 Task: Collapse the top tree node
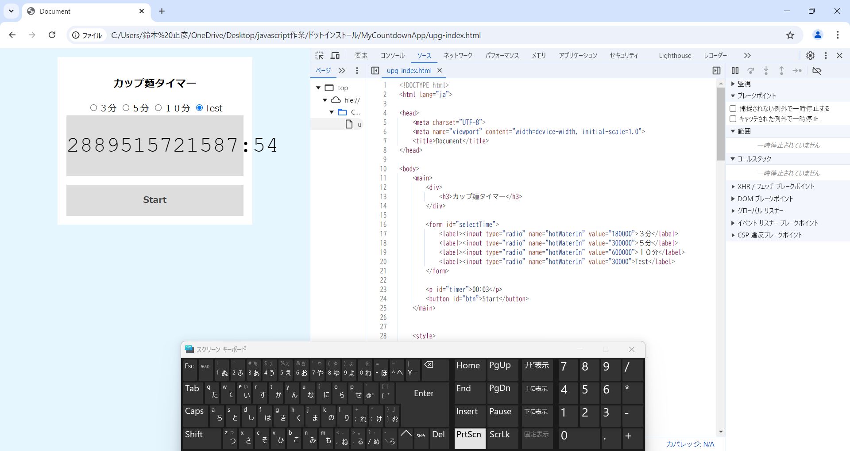(x=318, y=88)
